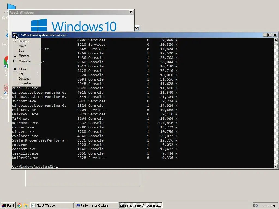Click the Start button
The width and height of the screenshot is (279, 209).
8,205
